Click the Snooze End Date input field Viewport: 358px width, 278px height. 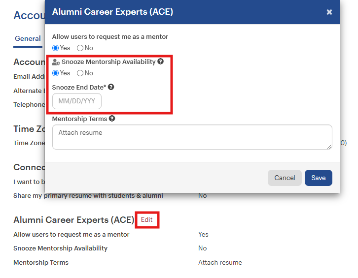click(x=77, y=101)
